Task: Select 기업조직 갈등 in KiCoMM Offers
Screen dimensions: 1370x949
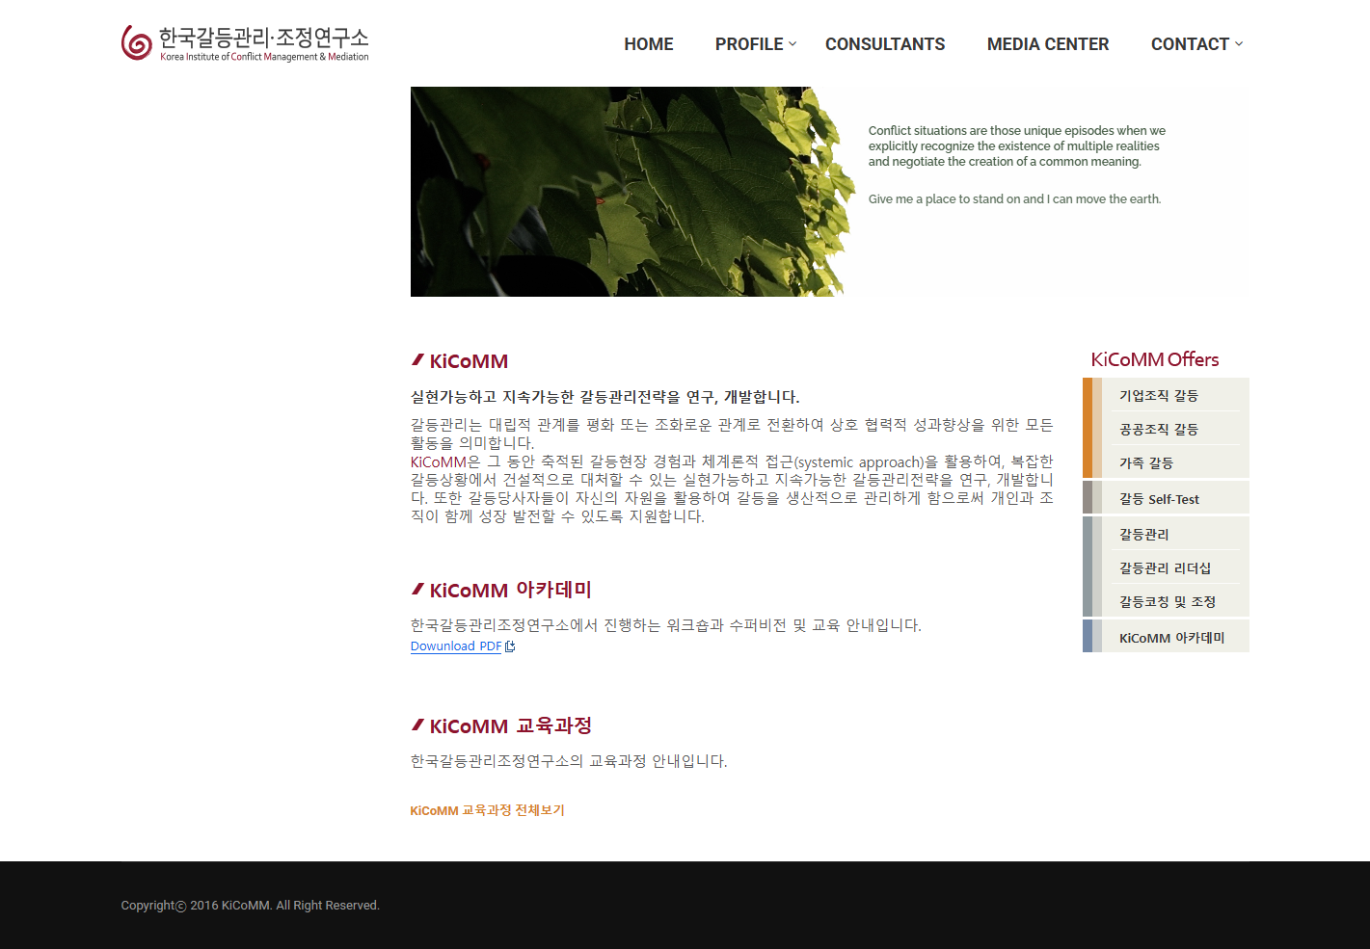Action: click(1159, 395)
